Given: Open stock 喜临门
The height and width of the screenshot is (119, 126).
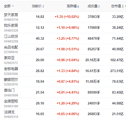Looking at the screenshot, I should click(9, 90).
